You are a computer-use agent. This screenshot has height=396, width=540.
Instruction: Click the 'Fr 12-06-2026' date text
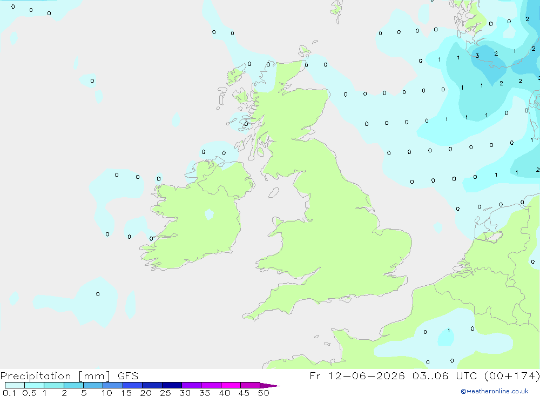(x=357, y=375)
